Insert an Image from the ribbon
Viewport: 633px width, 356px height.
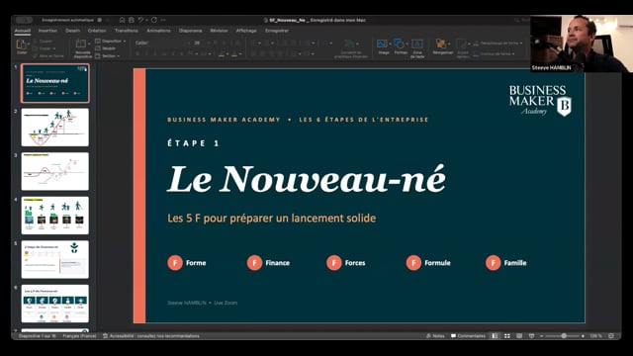pyautogui.click(x=382, y=44)
